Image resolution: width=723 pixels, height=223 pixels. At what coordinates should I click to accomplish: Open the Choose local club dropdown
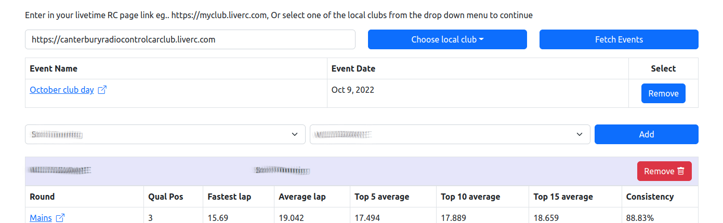coord(447,39)
